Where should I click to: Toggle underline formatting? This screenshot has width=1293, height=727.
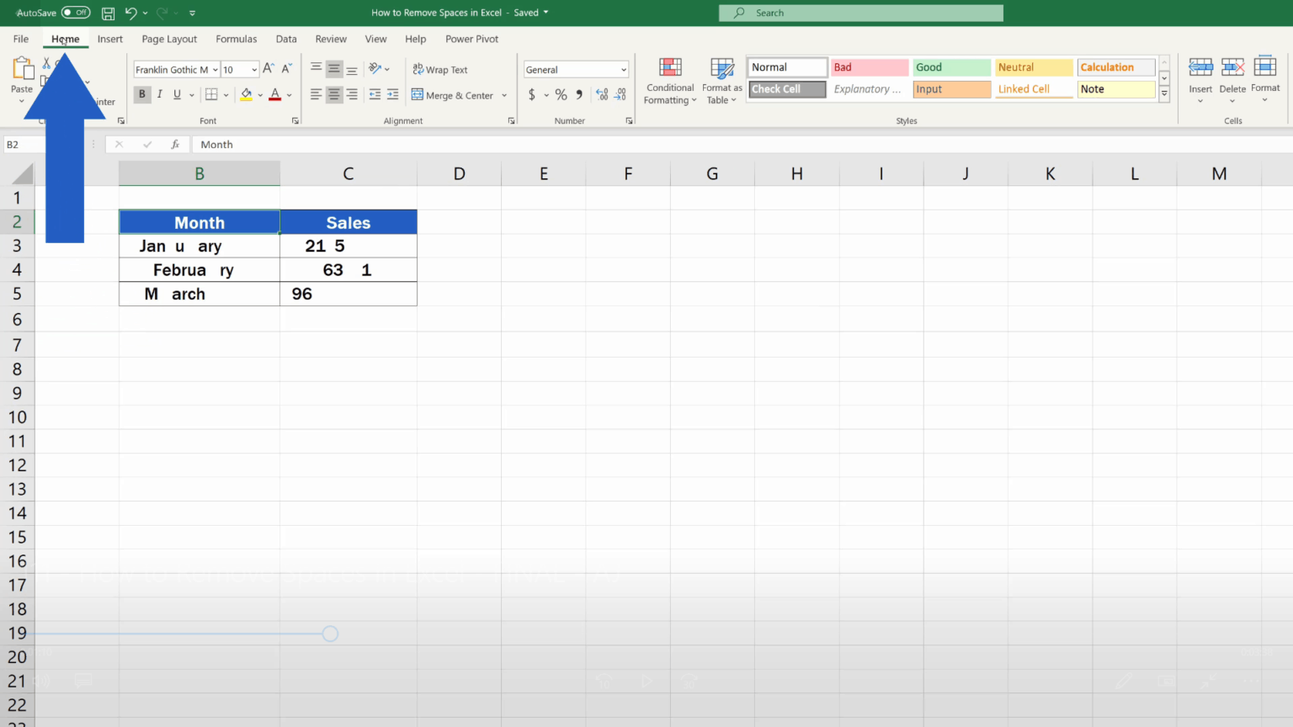(x=176, y=94)
